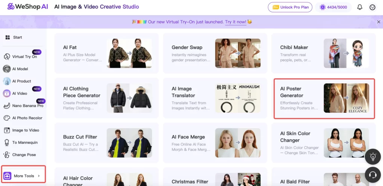Screen dimensions: 383x186
Task: Click the To Mannequin icon
Action: coord(7,142)
